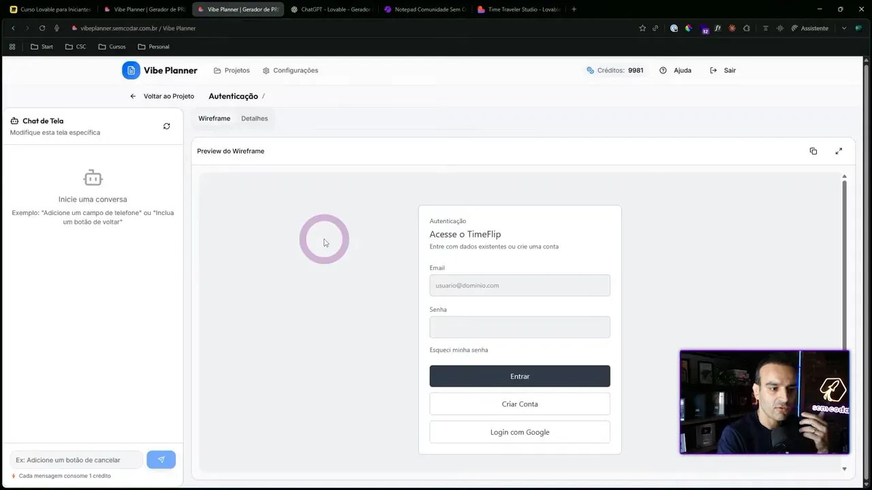Screen dimensions: 872x490
Task: Click the Vibe Planner logo icon
Action: (131, 70)
